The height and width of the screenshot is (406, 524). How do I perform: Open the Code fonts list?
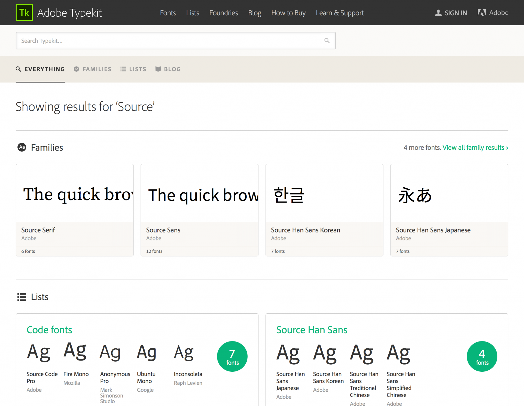point(49,330)
